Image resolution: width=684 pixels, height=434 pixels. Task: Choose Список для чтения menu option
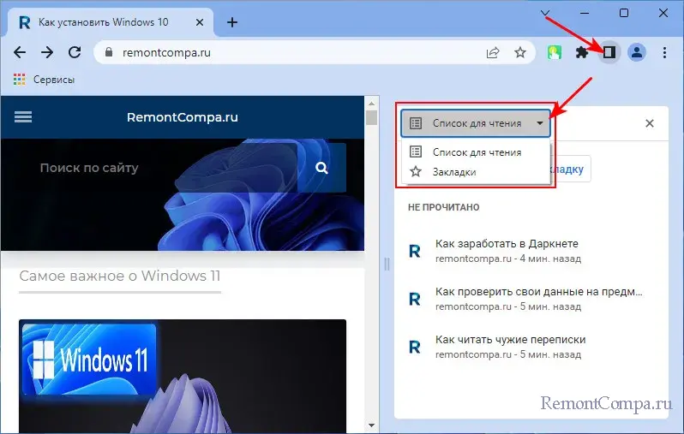point(476,152)
